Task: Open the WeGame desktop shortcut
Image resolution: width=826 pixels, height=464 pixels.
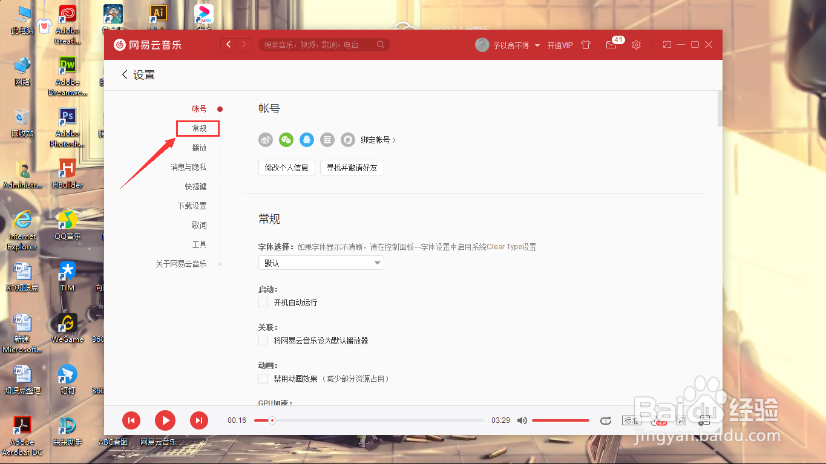Action: click(x=67, y=328)
